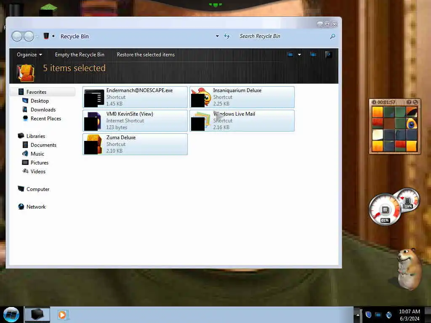Open the view options dropdown arrow
Viewport: 431px width, 323px height.
pyautogui.click(x=299, y=55)
